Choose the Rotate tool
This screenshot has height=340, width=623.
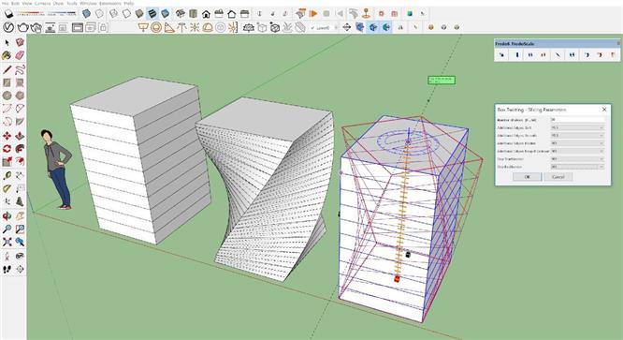click(x=7, y=149)
